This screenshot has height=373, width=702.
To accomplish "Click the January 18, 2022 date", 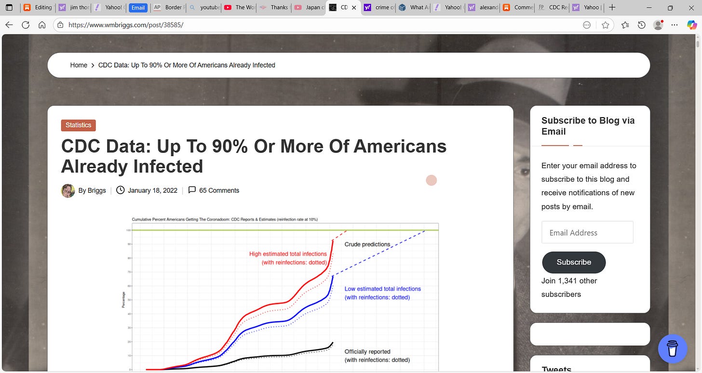I will (152, 190).
